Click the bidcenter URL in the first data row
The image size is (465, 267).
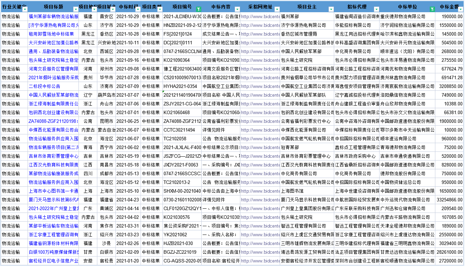(260, 16)
